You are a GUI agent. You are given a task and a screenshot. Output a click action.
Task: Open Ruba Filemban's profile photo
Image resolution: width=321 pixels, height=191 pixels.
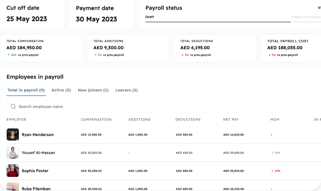click(13, 186)
